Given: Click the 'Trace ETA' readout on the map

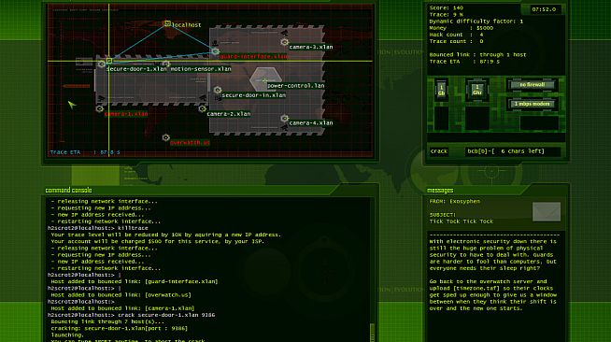Looking at the screenshot, I should (85, 152).
